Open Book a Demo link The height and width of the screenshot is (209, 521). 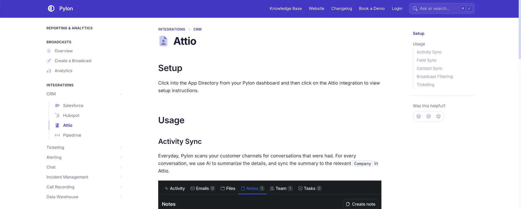point(372,9)
